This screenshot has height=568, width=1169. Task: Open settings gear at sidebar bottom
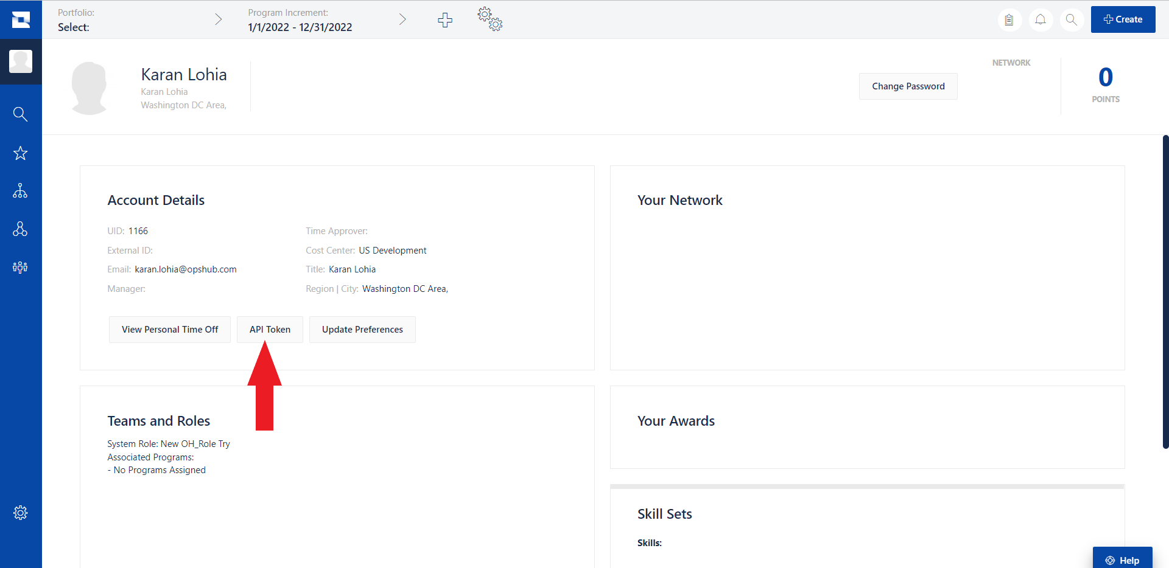coord(20,513)
